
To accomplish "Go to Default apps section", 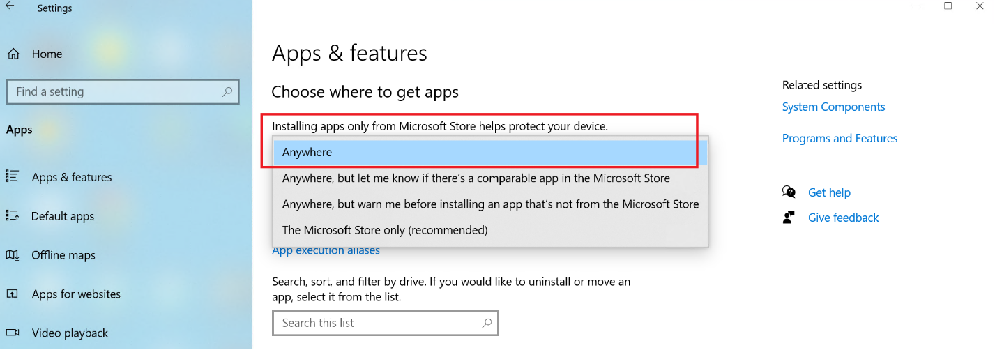I will click(63, 216).
